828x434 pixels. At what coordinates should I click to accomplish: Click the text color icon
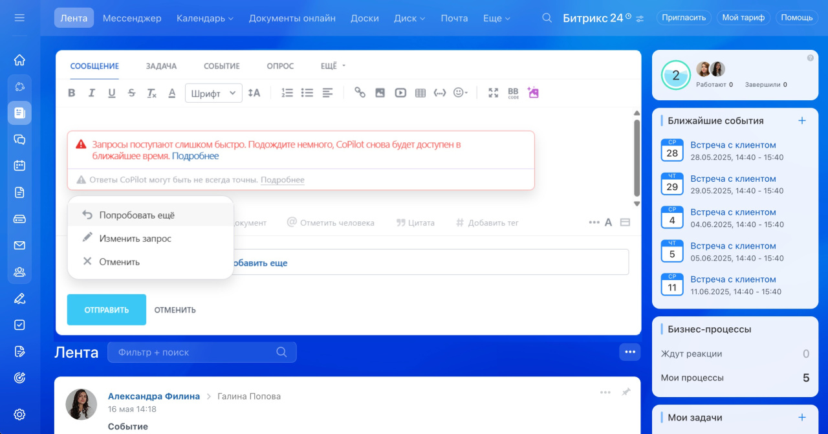coord(172,93)
